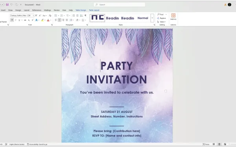
Task: Open the Add-ins gallery
Action: [173, 16]
